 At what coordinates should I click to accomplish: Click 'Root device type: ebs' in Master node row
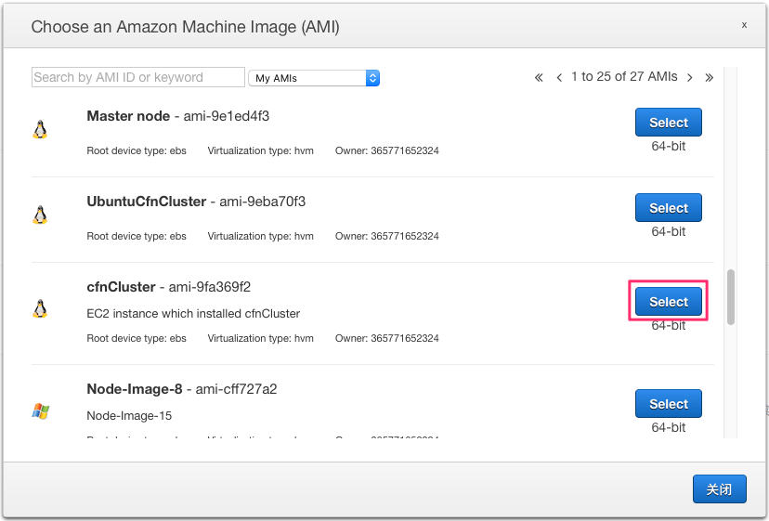coord(137,150)
